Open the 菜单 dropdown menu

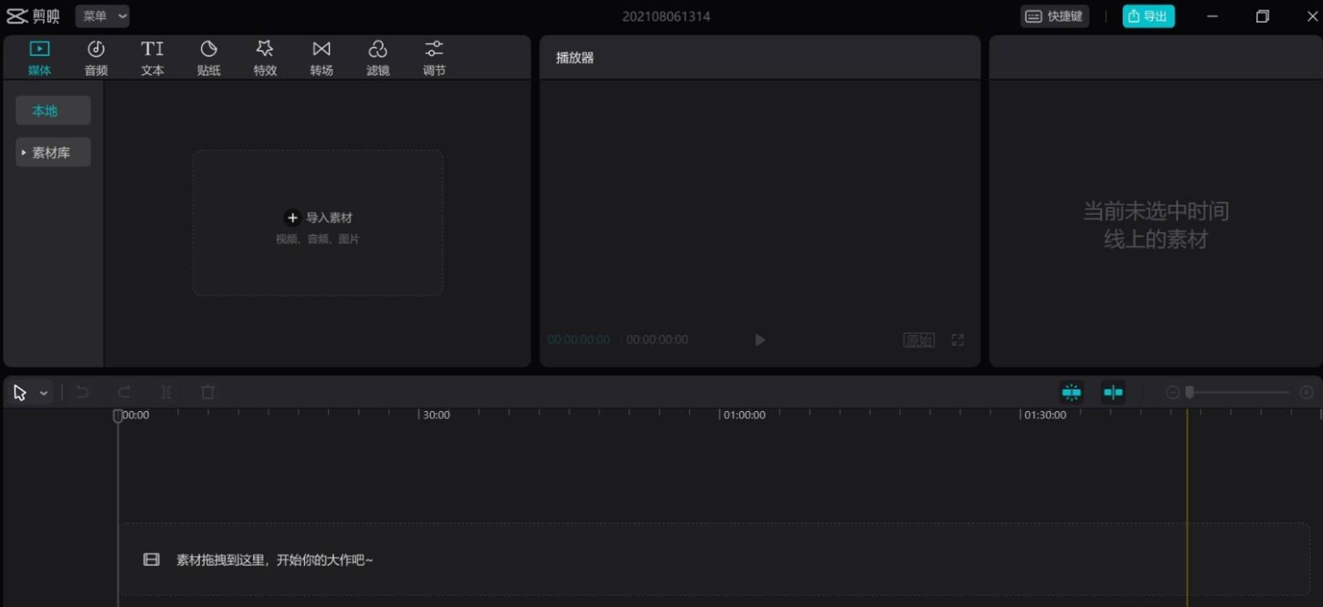click(103, 16)
